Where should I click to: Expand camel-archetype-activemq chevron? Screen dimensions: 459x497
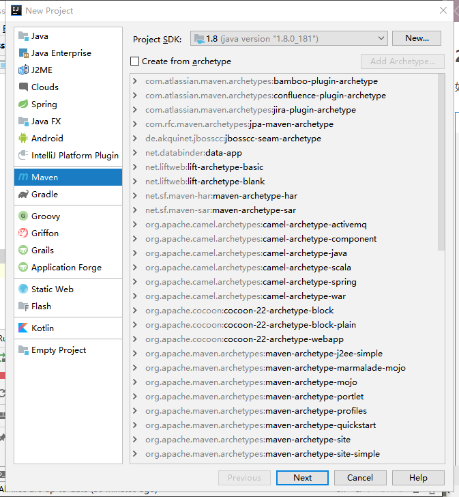[x=135, y=225]
